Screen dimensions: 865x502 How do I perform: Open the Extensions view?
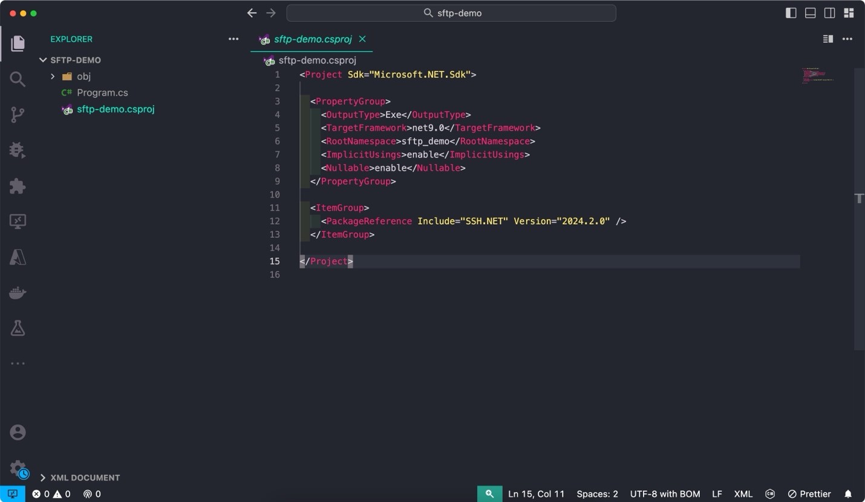pyautogui.click(x=18, y=185)
